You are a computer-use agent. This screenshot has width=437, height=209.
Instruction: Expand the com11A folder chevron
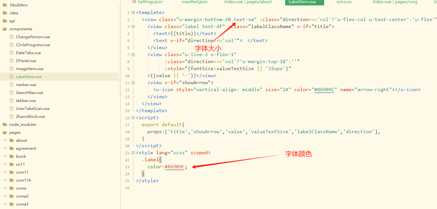(x=5, y=180)
